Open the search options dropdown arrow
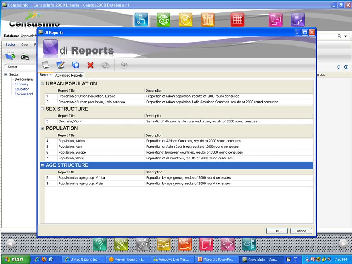The height and width of the screenshot is (264, 352). tap(346, 36)
